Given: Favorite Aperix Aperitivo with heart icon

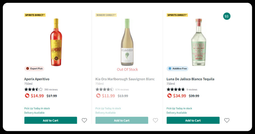Looking at the screenshot, I should coord(84,120).
